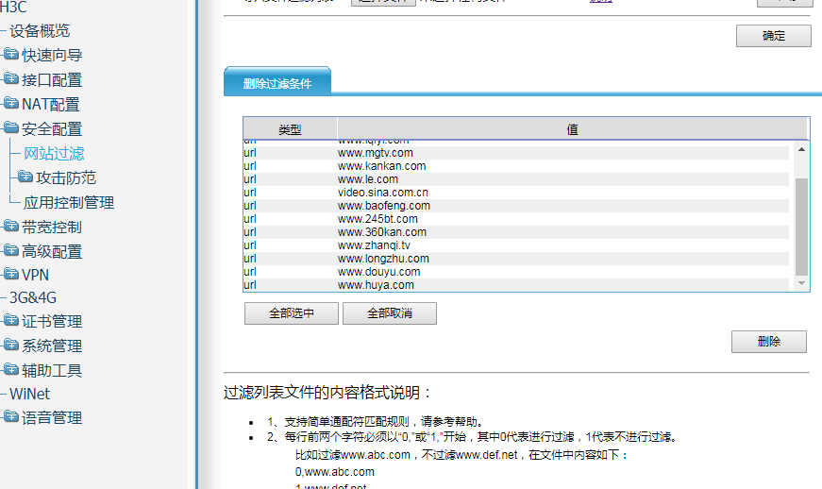Open the VPN menu label
822x489 pixels.
(x=35, y=275)
